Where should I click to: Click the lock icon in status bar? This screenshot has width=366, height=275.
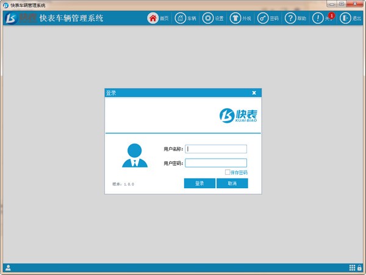pos(360,268)
